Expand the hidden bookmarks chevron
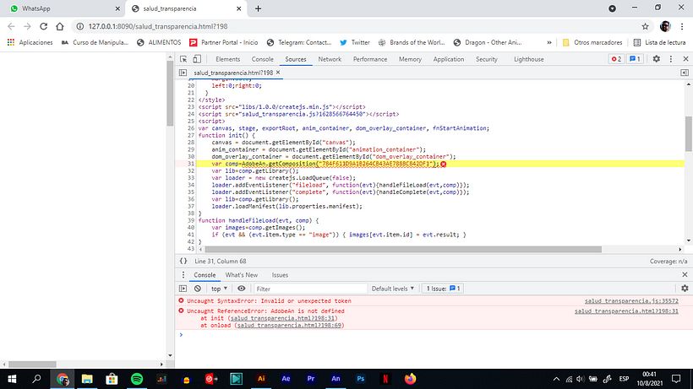This screenshot has width=693, height=389. click(x=549, y=42)
